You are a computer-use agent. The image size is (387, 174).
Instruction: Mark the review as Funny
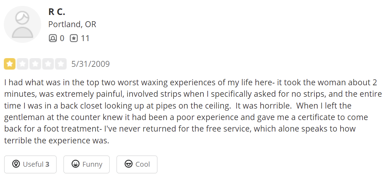87,164
